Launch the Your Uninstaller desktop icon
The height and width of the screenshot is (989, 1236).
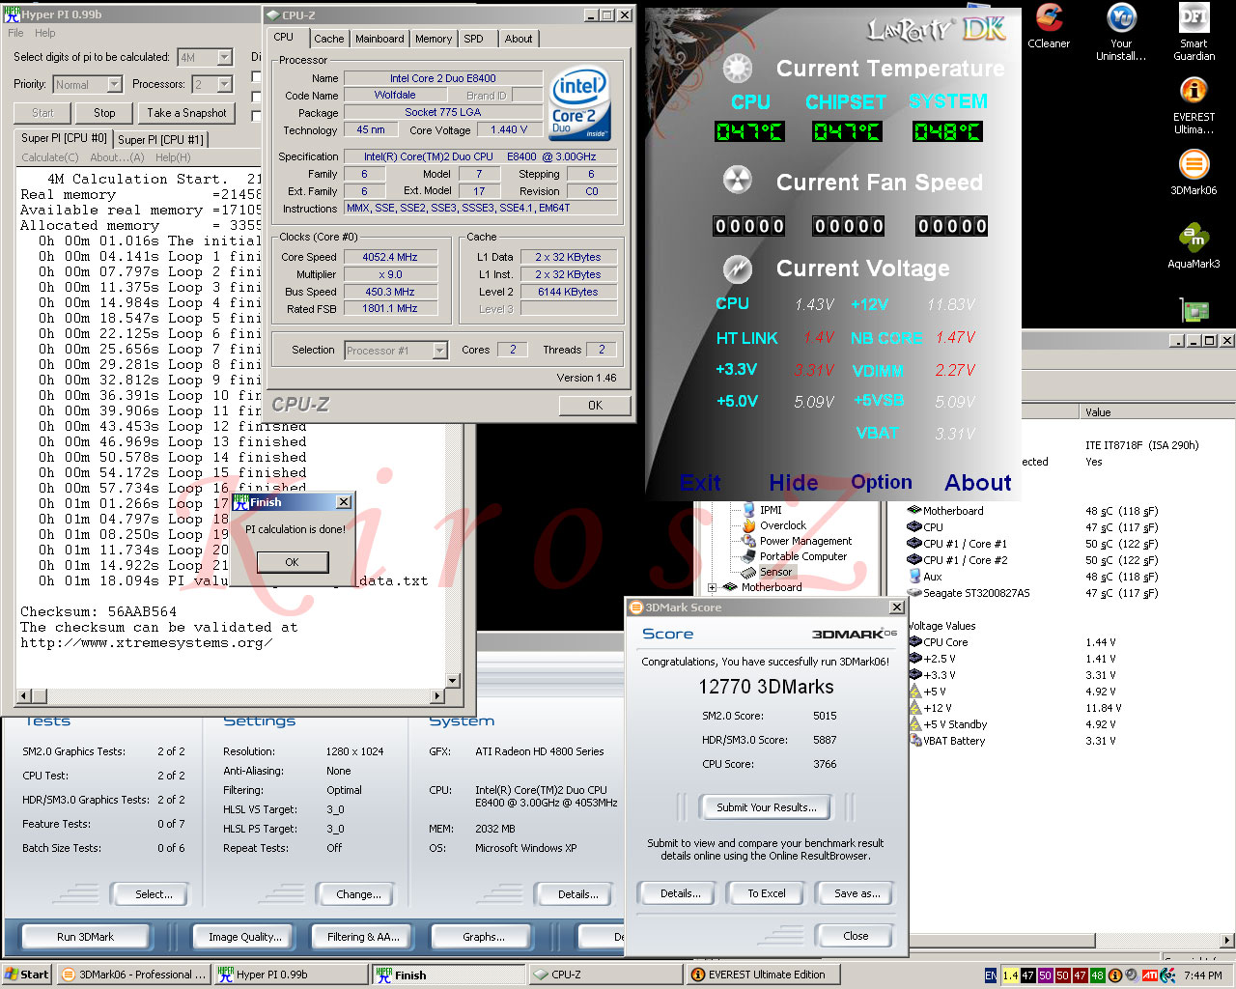(x=1121, y=19)
